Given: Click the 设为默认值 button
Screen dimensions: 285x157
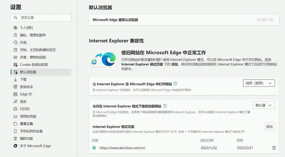Looking at the screenshot, I should pos(264,20).
